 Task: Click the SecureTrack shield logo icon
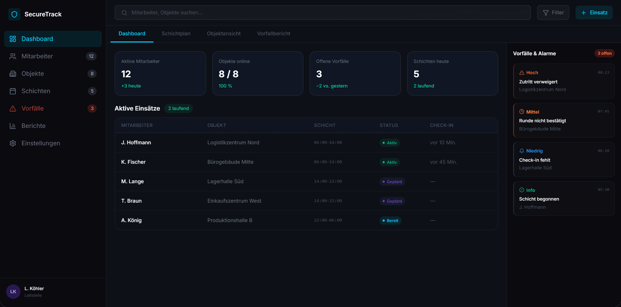(14, 14)
